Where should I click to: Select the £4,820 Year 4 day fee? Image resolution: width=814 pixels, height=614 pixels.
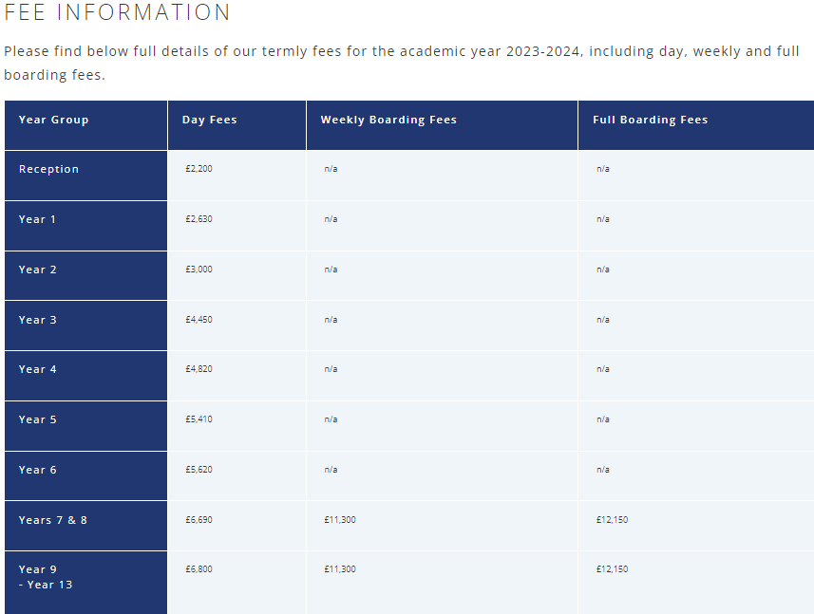199,369
